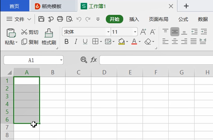Increase font size with A+ icon
The width and height of the screenshot is (213, 140).
tap(143, 32)
